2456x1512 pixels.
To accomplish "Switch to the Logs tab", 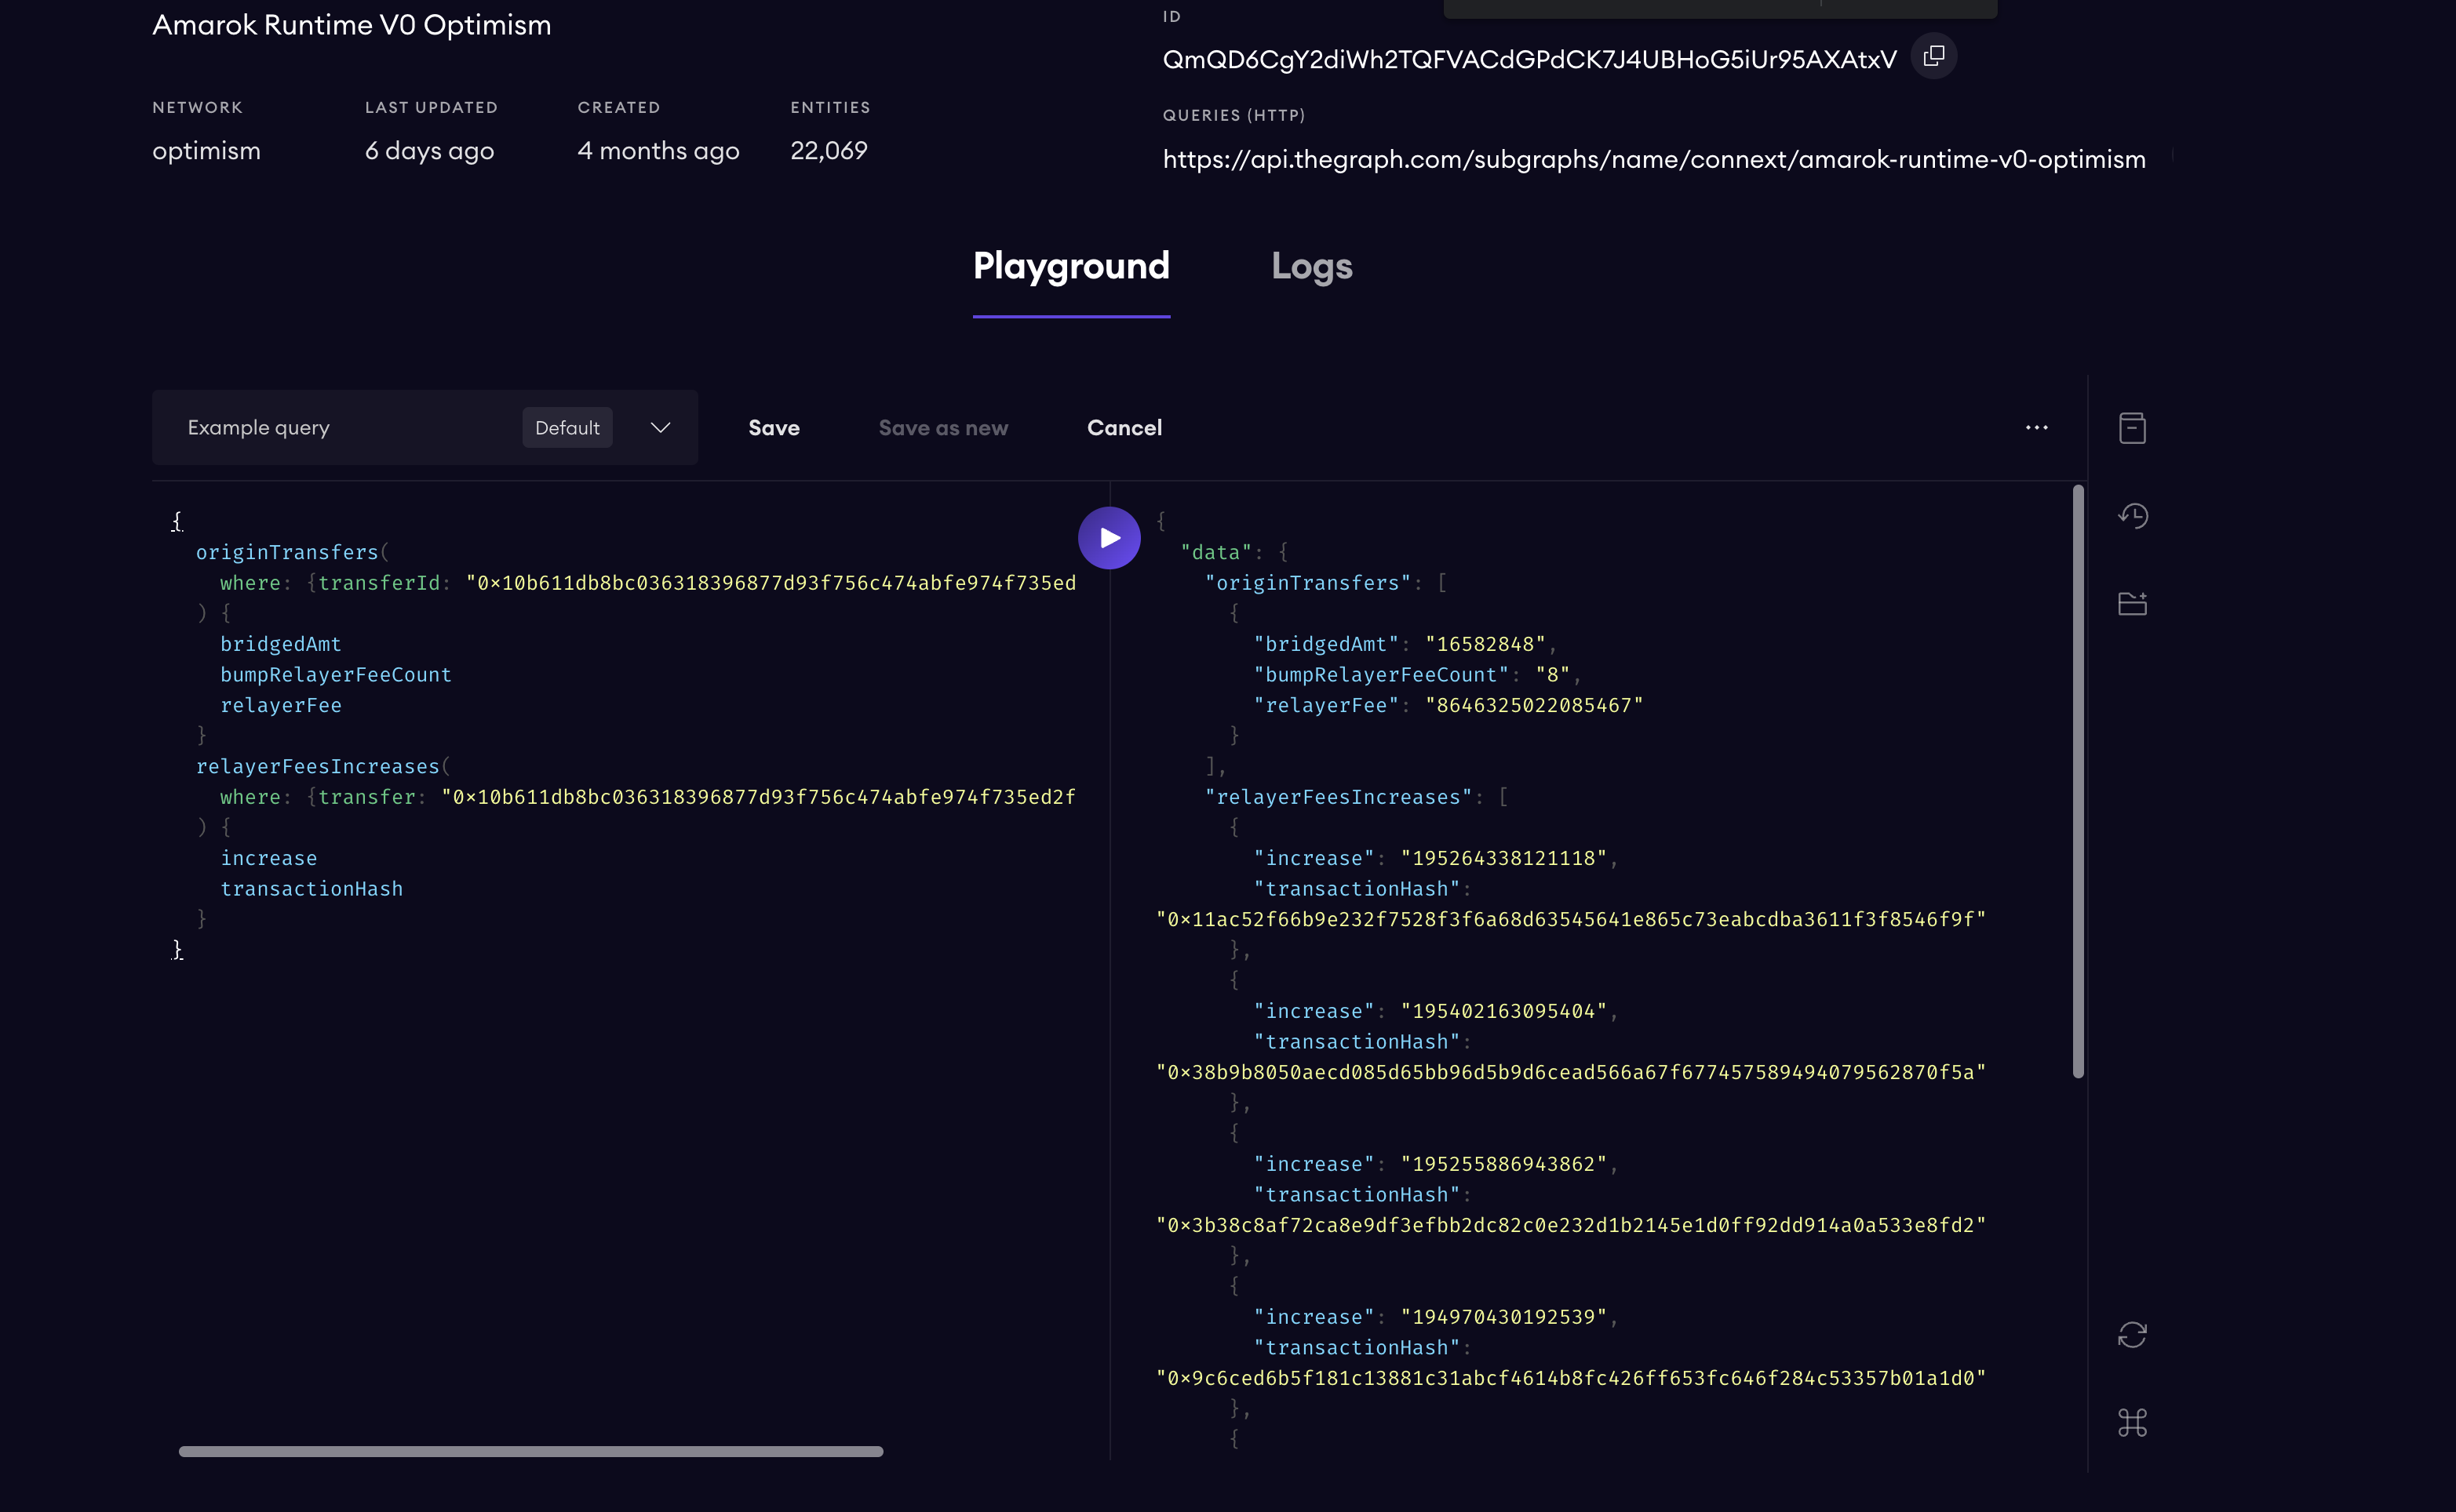I will tap(1310, 266).
